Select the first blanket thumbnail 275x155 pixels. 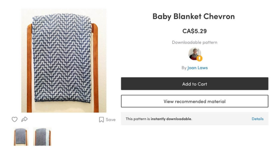tap(20, 137)
